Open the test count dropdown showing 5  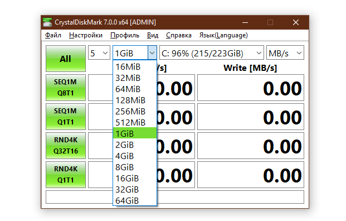[99, 52]
